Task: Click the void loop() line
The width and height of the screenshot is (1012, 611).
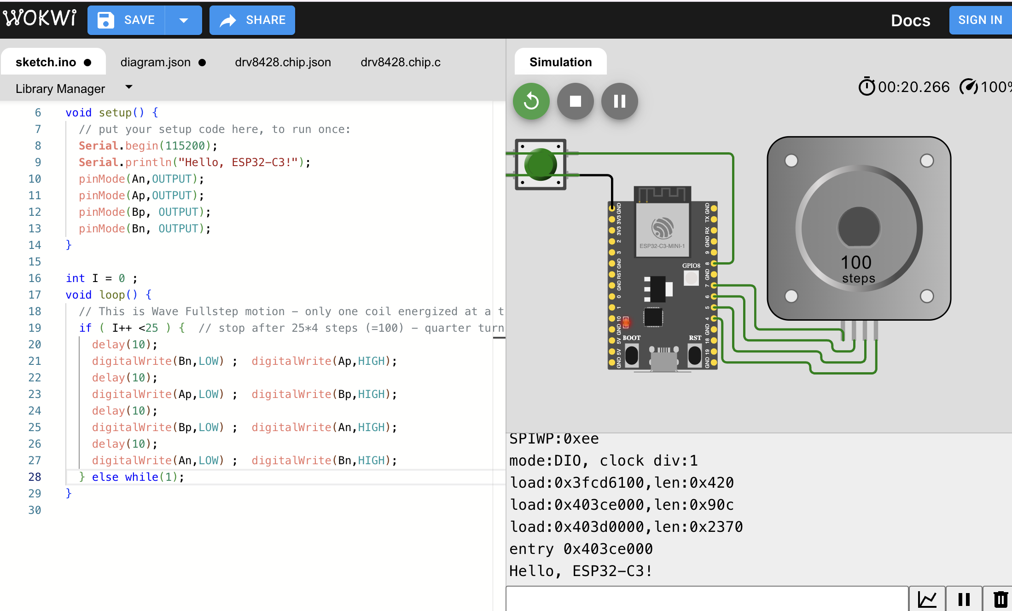Action: pyautogui.click(x=109, y=294)
